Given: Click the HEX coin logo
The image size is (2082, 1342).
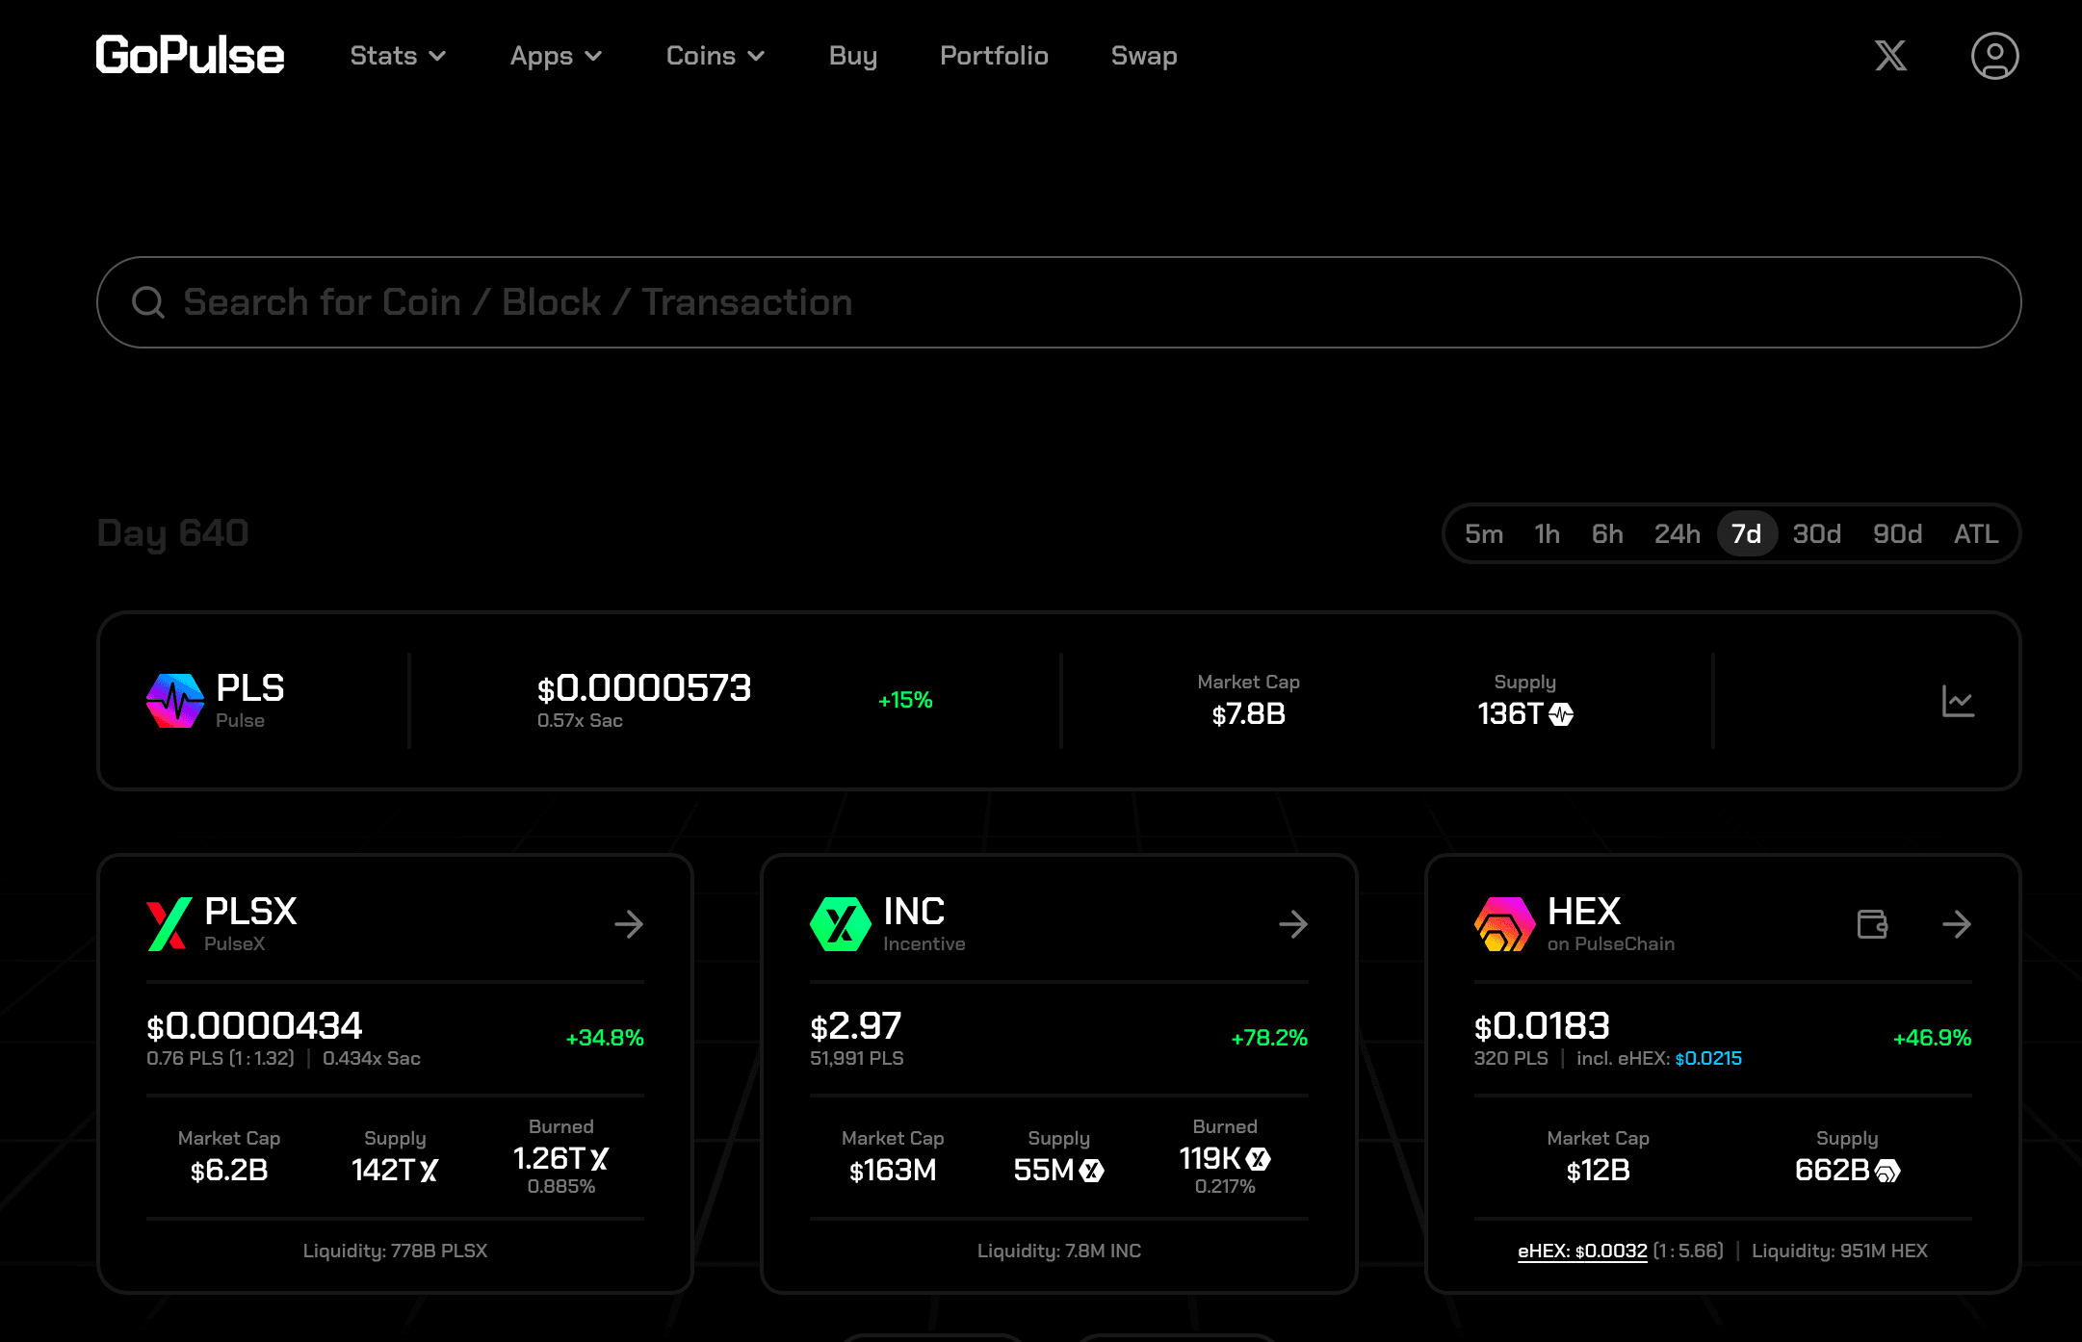Looking at the screenshot, I should point(1504,924).
